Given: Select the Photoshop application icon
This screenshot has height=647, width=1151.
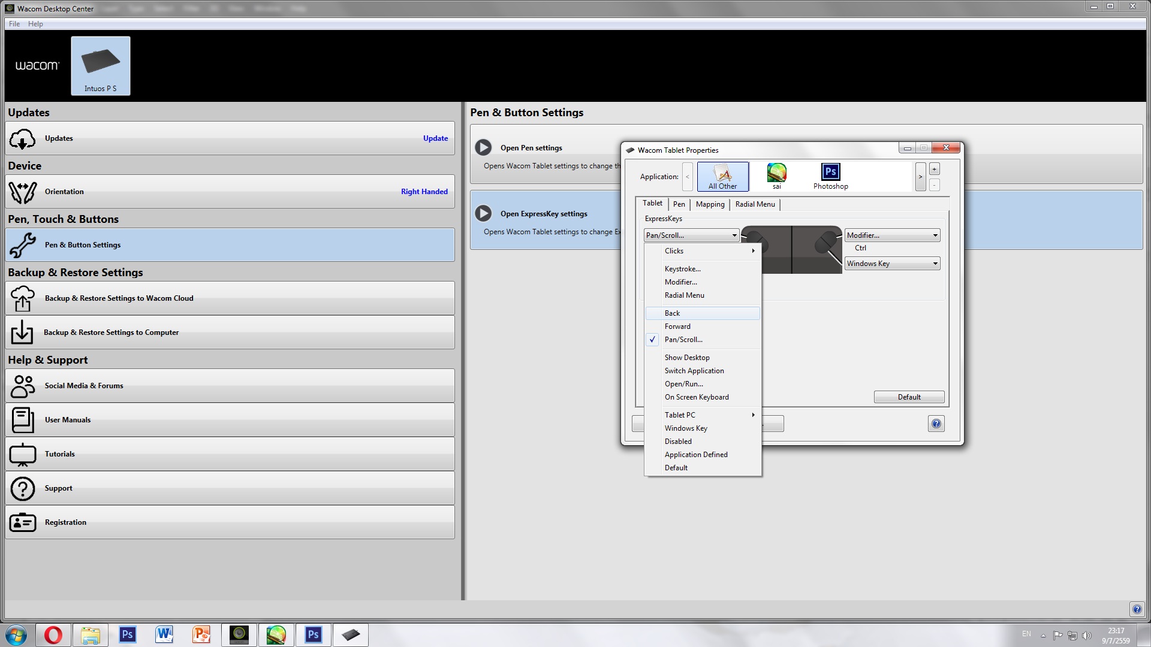Looking at the screenshot, I should (x=830, y=176).
